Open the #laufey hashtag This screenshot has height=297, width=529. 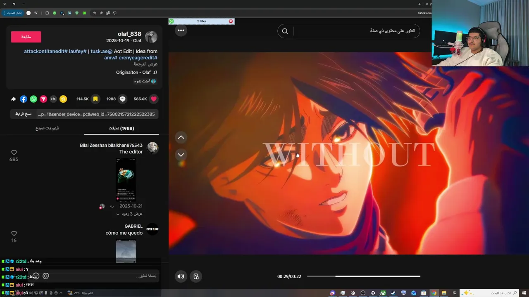pos(78,52)
